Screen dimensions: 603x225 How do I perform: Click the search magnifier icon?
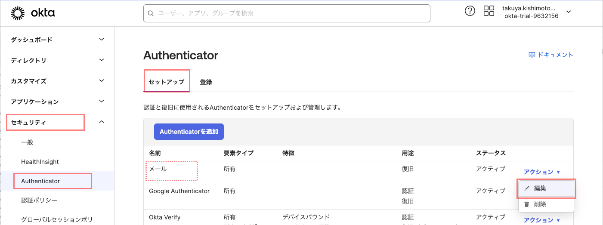(151, 13)
